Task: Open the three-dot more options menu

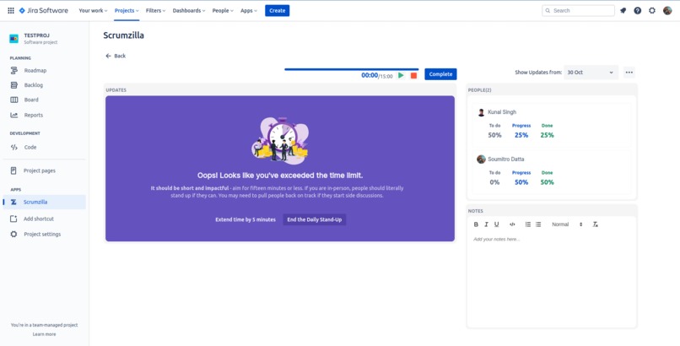Action: tap(629, 73)
